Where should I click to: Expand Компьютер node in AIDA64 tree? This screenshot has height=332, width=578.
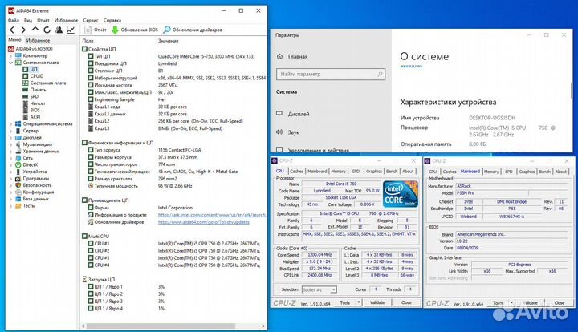[x=10, y=56]
